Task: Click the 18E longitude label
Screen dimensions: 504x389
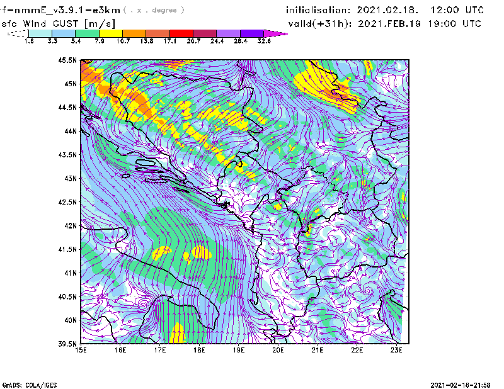Action: click(199, 350)
